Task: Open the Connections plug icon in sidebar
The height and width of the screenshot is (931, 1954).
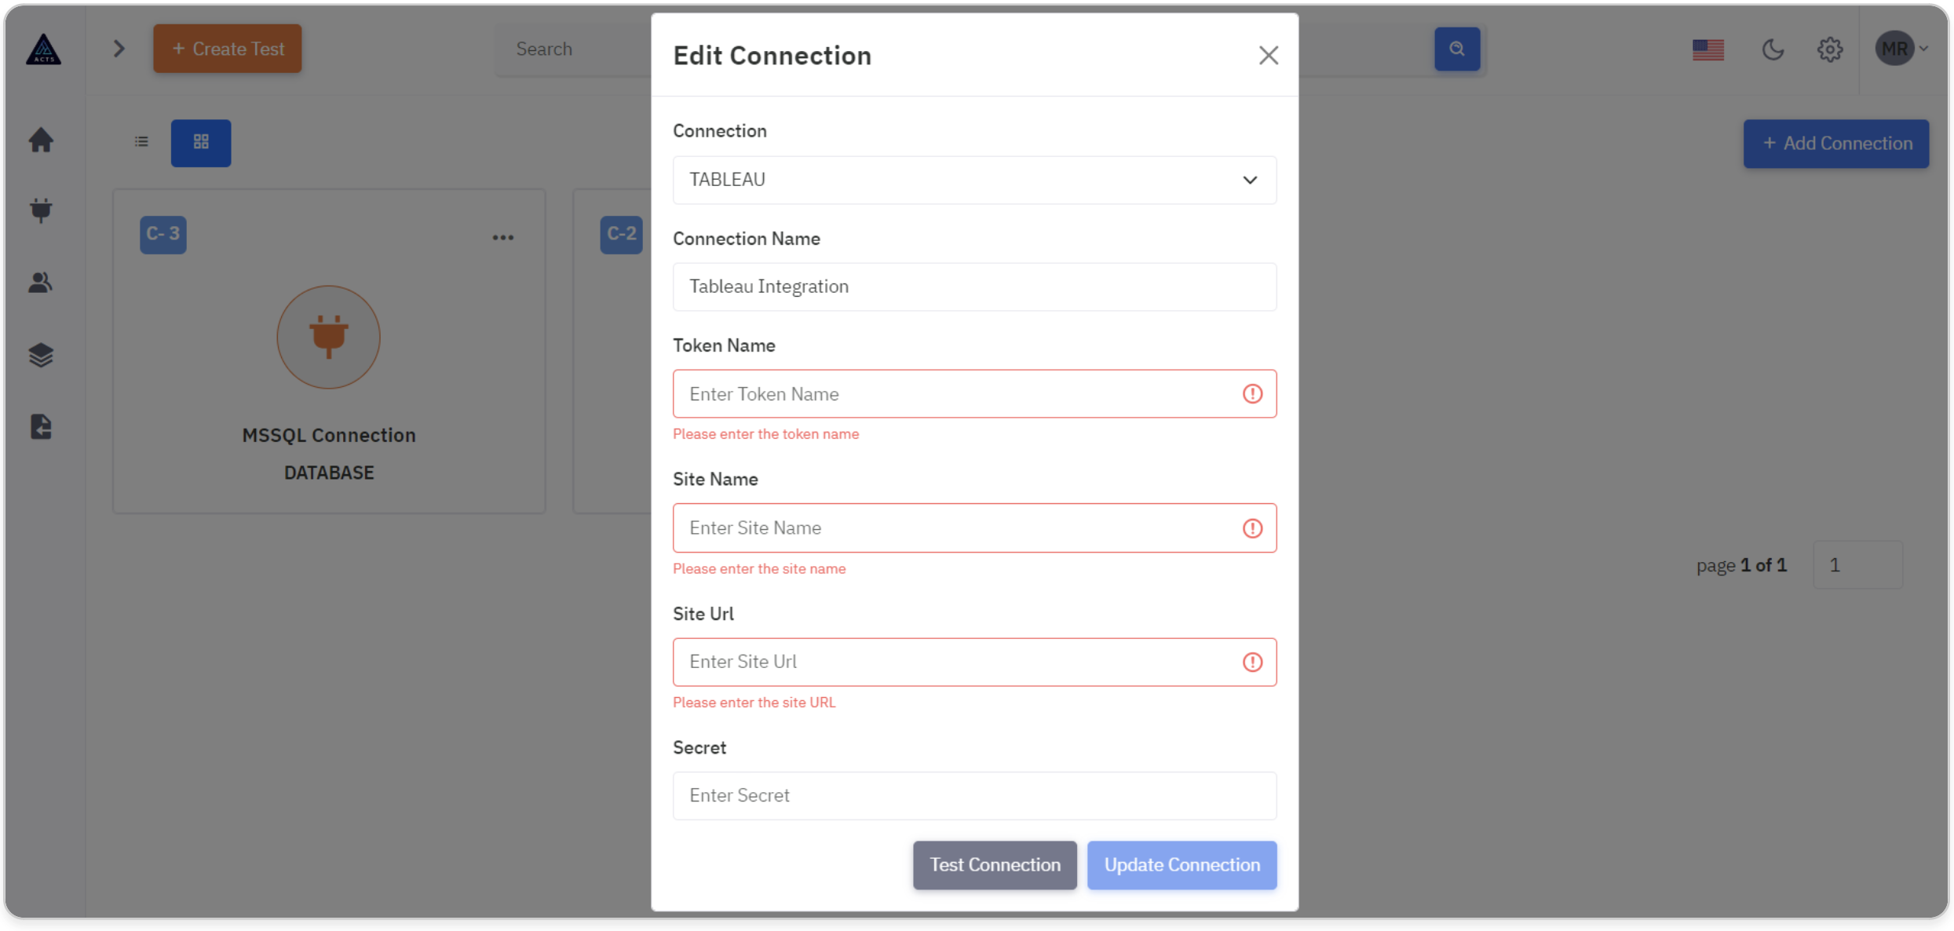Action: tap(41, 210)
